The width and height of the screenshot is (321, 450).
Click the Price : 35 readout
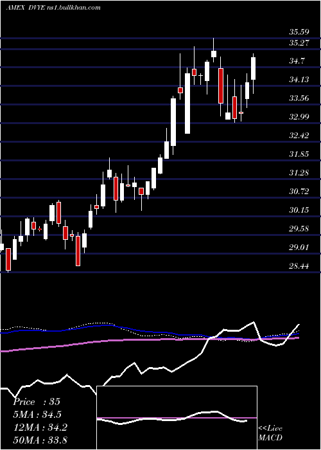[37, 402]
